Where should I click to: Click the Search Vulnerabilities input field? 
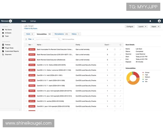[46, 39]
